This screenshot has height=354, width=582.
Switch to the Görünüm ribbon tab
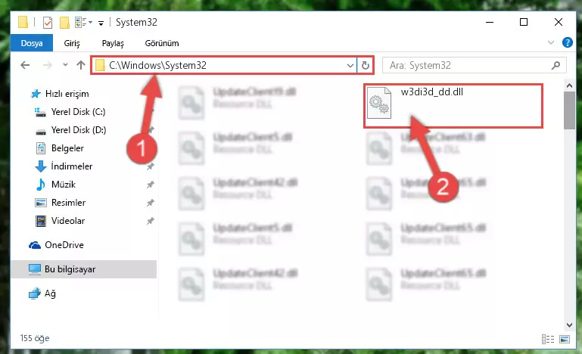pos(162,43)
